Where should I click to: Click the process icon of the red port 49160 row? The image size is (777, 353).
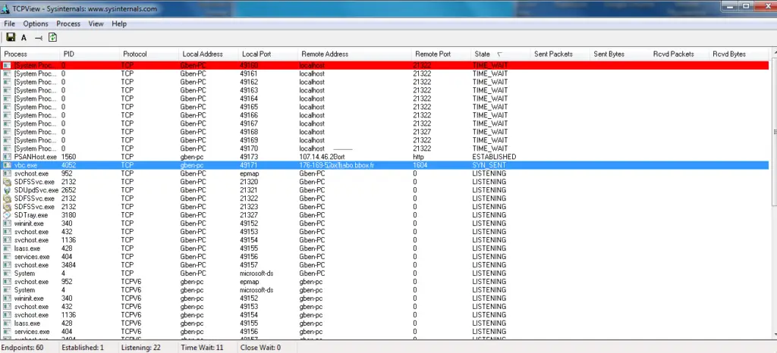click(x=7, y=65)
